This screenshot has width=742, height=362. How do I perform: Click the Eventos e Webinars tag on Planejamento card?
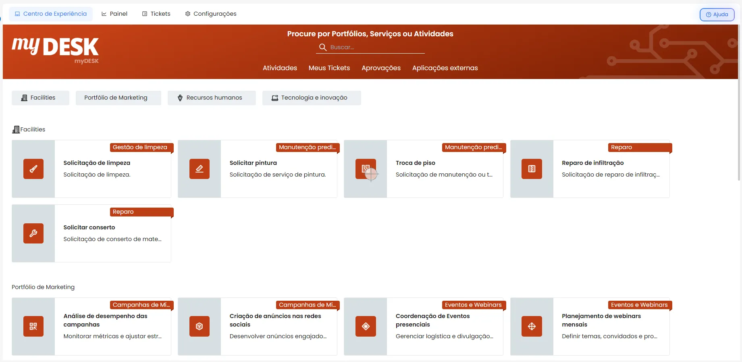(640, 305)
